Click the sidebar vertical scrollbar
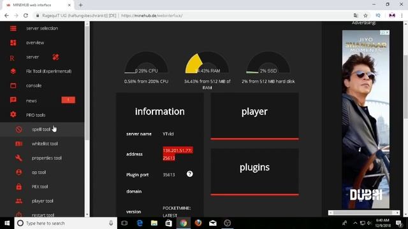 click(x=87, y=83)
